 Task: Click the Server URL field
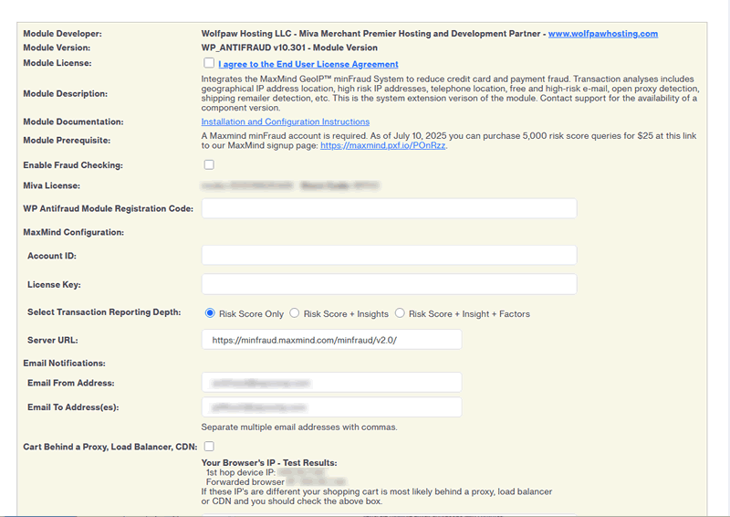tap(331, 340)
